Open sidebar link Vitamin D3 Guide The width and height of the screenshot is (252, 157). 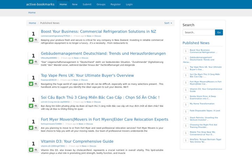tap(206, 90)
